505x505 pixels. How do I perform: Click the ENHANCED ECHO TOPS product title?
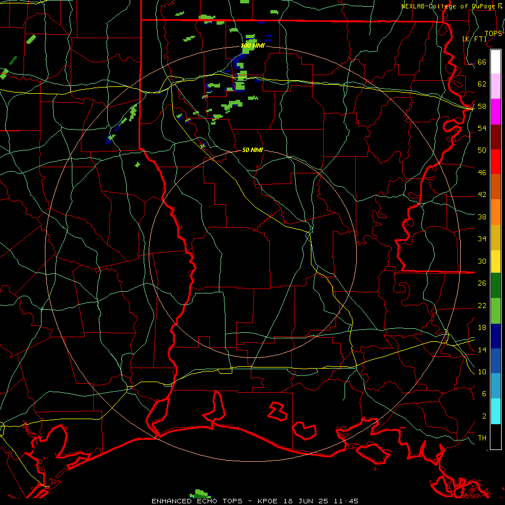pos(197,501)
